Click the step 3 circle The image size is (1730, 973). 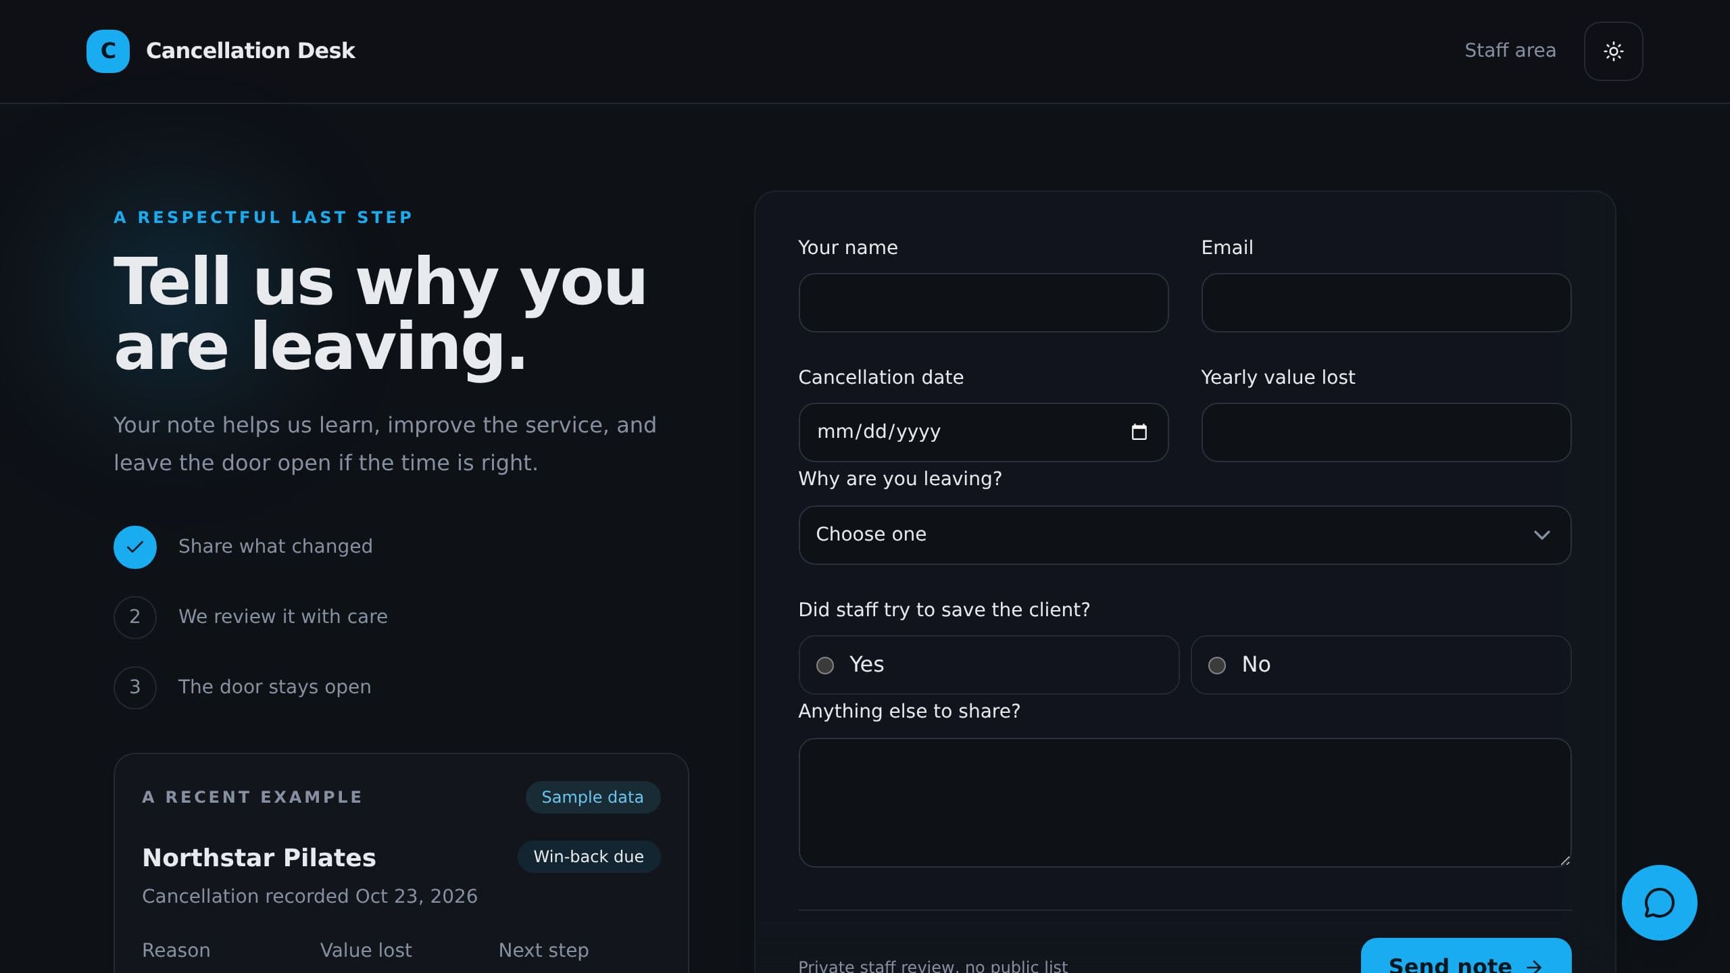135,687
